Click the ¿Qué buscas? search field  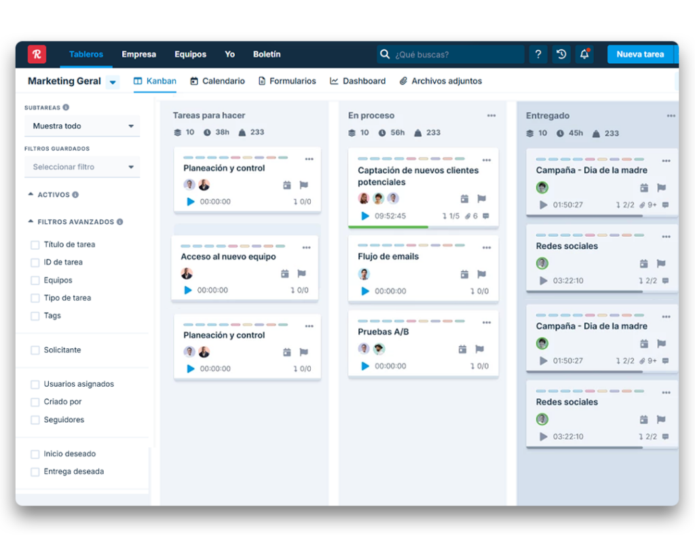tap(455, 54)
